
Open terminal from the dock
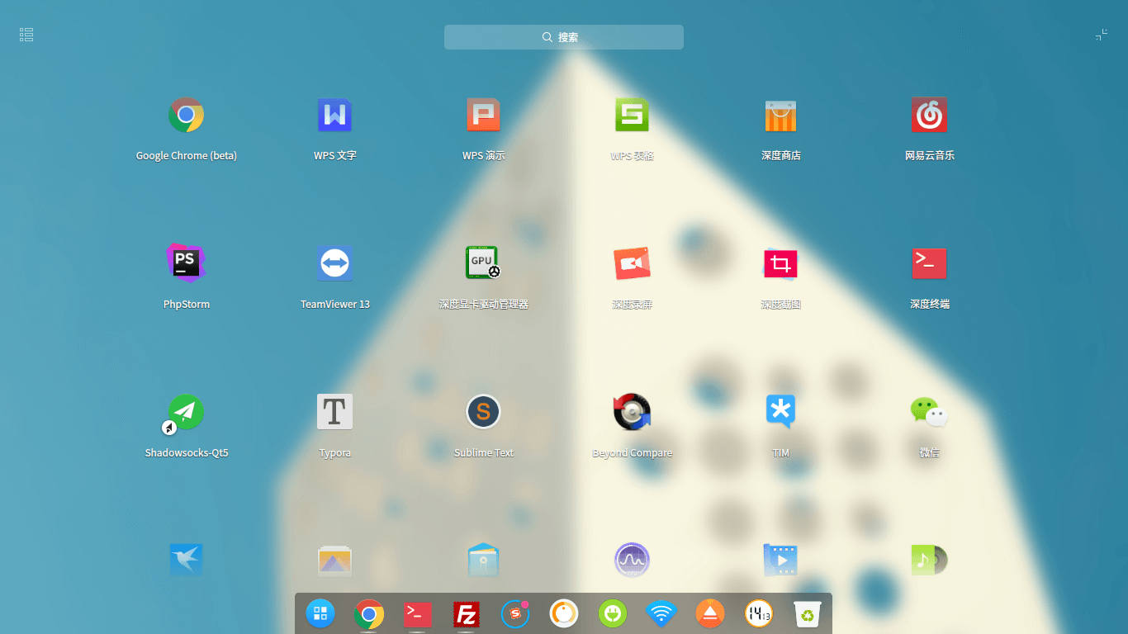click(418, 613)
